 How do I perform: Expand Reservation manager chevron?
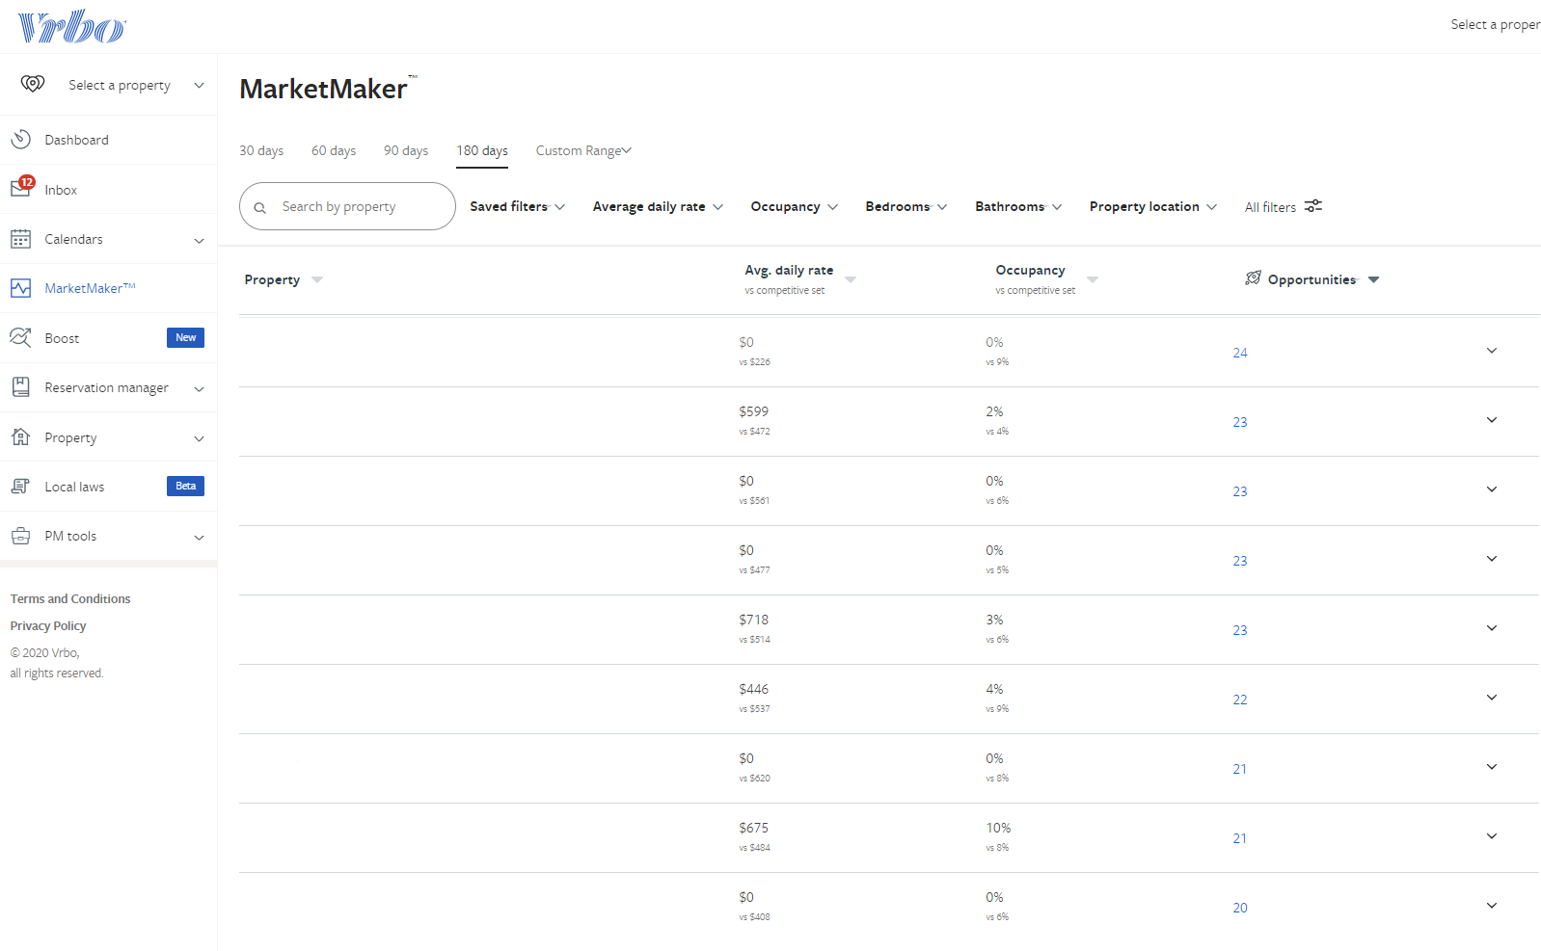(200, 388)
